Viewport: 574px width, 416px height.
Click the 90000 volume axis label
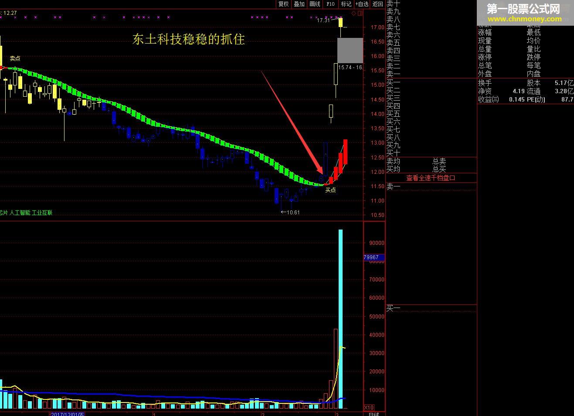[377, 243]
